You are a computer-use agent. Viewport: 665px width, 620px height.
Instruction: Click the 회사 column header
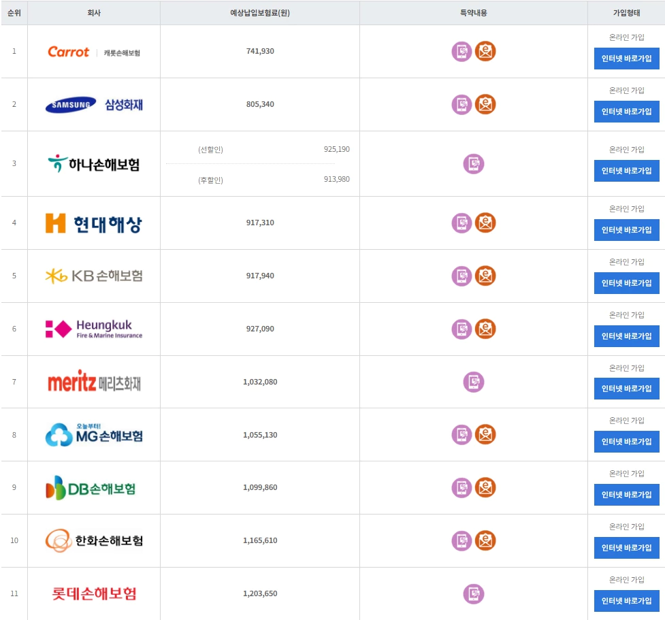click(x=94, y=13)
